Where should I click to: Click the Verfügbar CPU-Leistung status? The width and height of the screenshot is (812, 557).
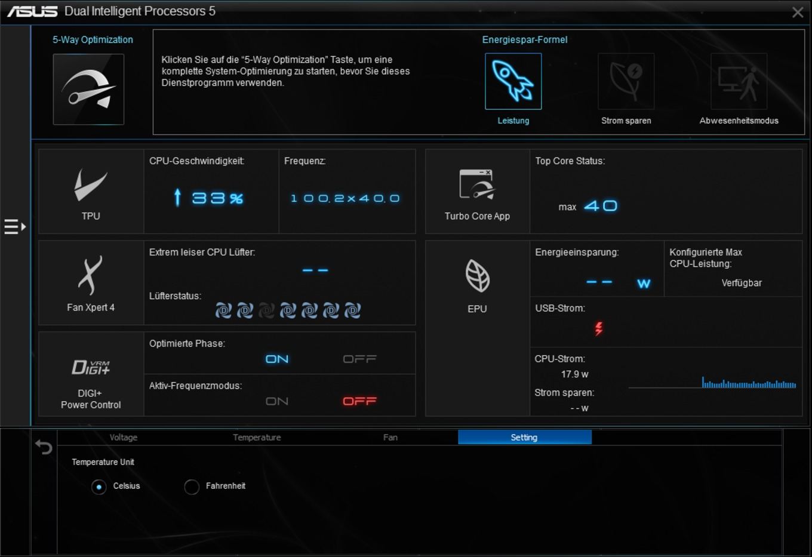click(742, 283)
